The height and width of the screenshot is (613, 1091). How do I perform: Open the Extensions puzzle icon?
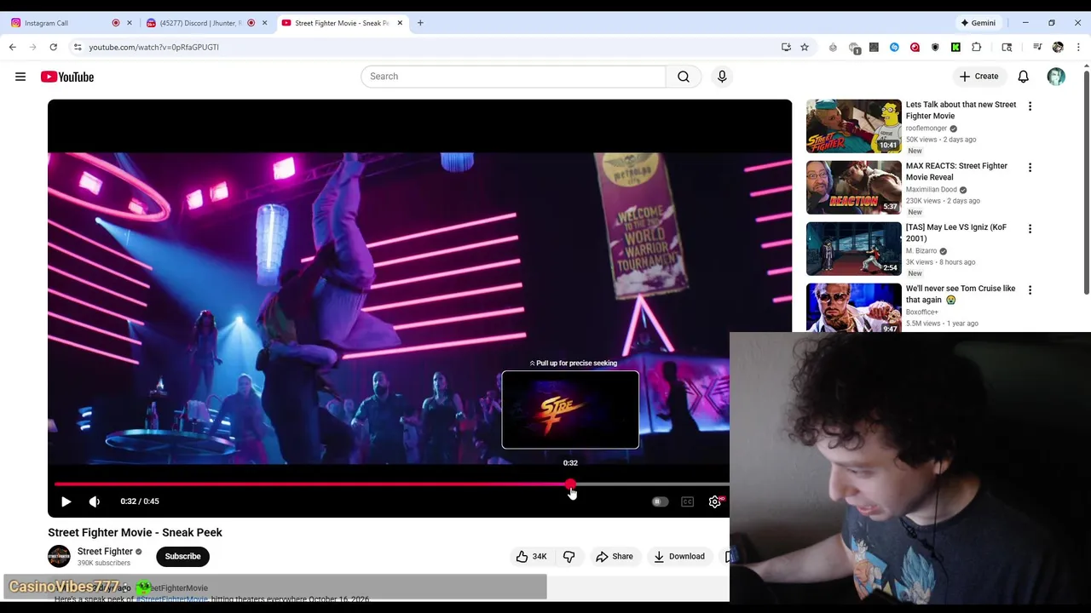point(977,47)
